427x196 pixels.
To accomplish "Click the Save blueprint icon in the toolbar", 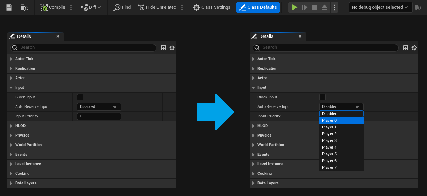I will pyautogui.click(x=10, y=7).
